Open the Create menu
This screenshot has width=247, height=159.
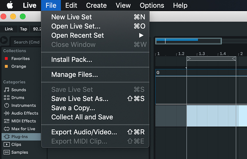96,5
